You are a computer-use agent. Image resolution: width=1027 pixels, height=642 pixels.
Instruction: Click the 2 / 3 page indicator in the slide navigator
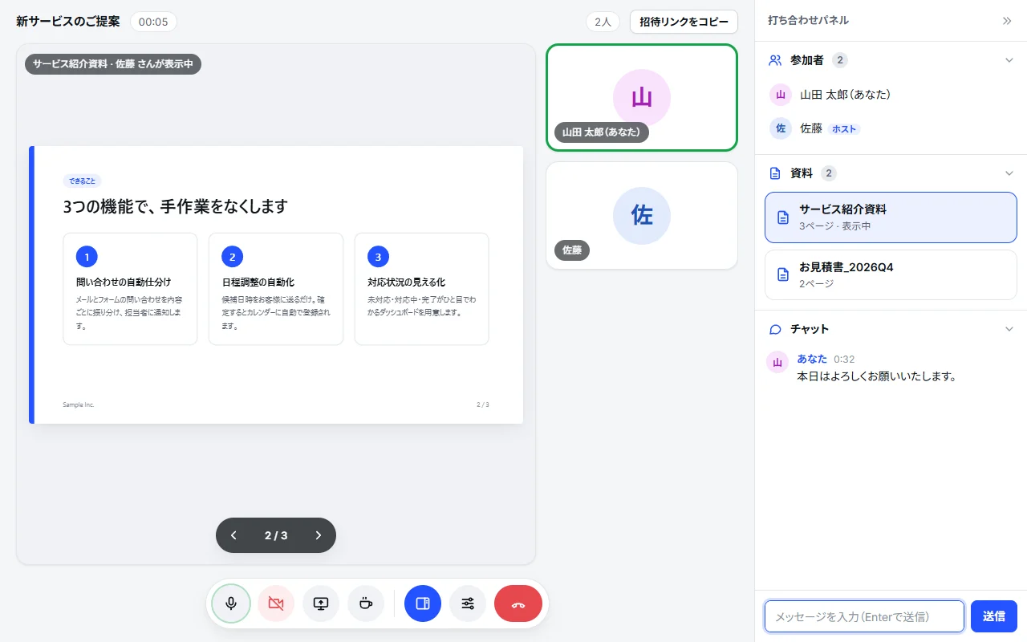click(276, 535)
